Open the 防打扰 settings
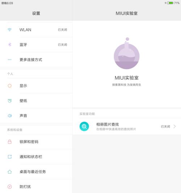This screenshot has height=193, width=181. 36,186
